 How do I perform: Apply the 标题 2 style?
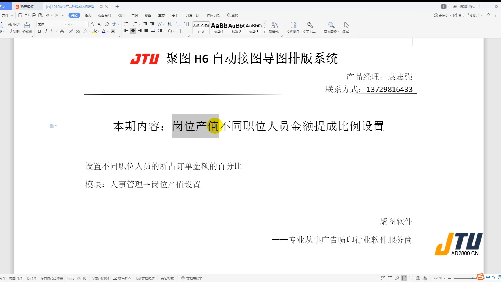236,28
